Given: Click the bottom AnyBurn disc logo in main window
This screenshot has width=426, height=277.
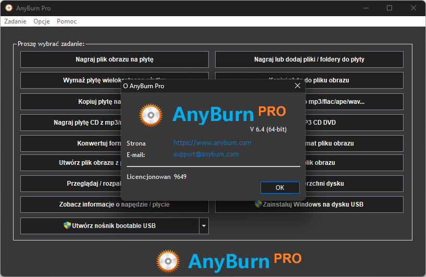Looking at the screenshot, I should pos(168,261).
